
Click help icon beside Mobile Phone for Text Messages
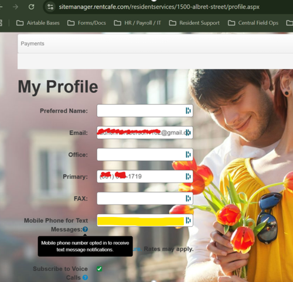[85, 229]
